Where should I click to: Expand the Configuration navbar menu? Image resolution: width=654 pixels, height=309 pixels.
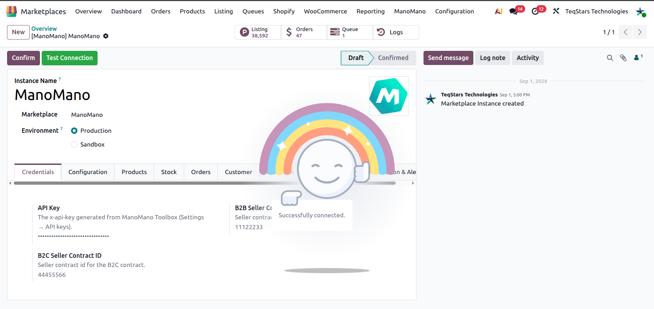click(455, 11)
